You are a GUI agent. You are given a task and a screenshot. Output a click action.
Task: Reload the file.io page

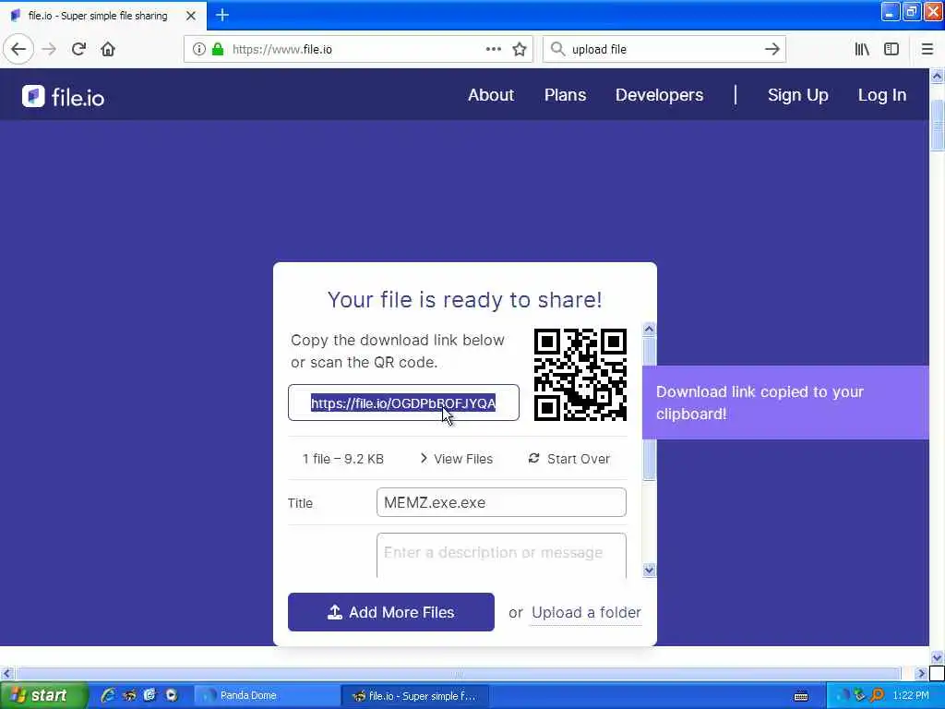(x=78, y=49)
